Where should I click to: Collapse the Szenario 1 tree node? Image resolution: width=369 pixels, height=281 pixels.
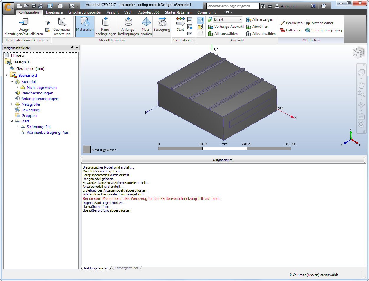point(6,76)
